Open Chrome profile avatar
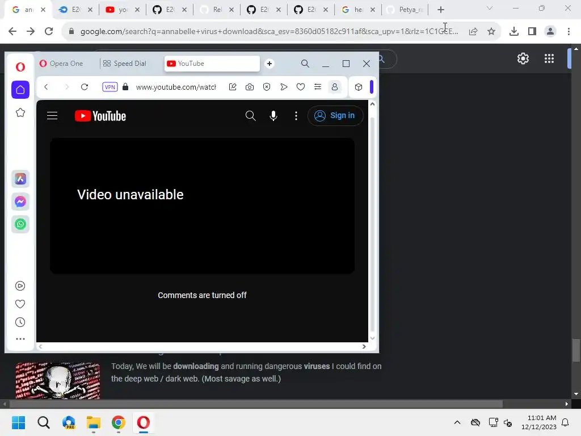581x436 pixels. tap(550, 32)
